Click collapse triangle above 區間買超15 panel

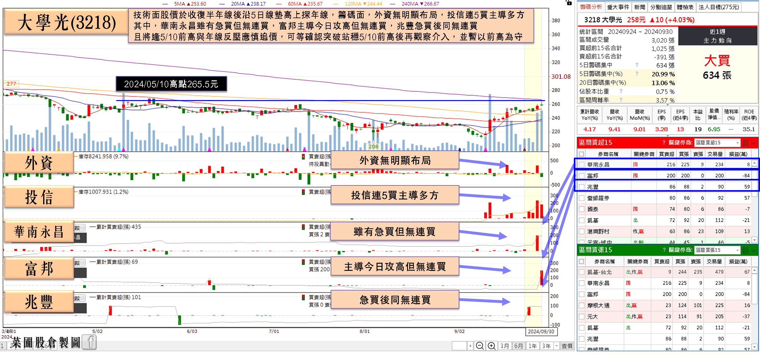pyautogui.click(x=667, y=136)
